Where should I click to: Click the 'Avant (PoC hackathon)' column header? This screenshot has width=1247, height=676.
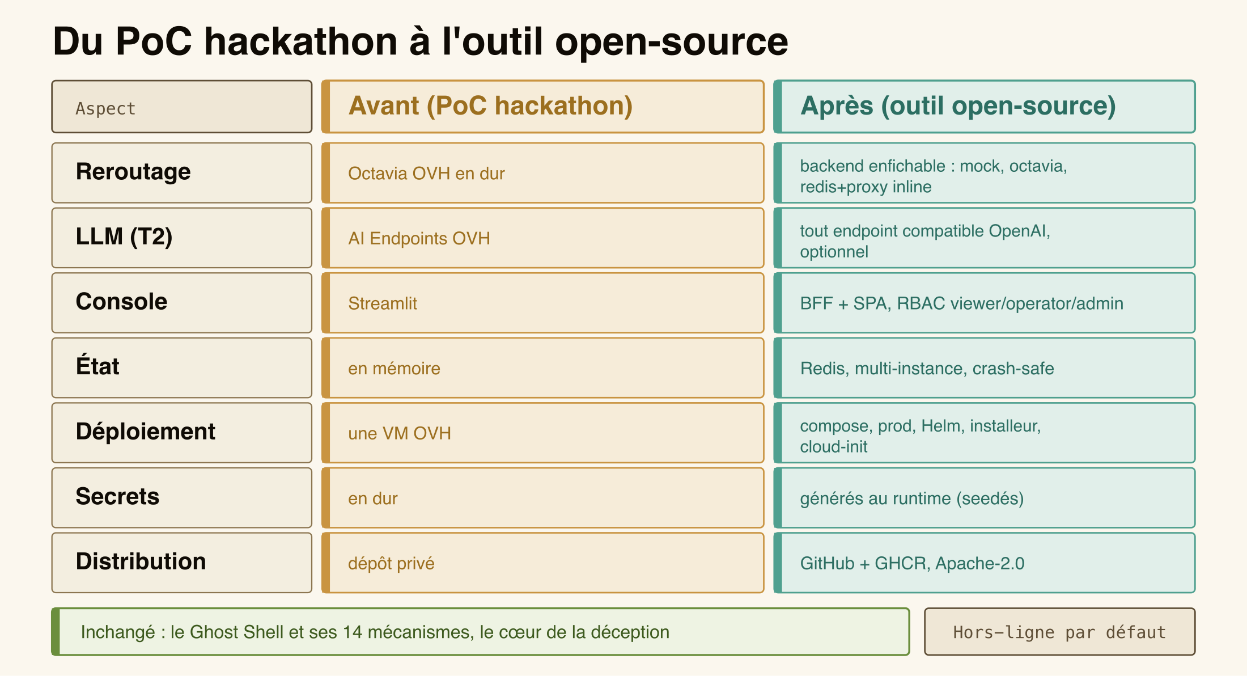pos(542,107)
